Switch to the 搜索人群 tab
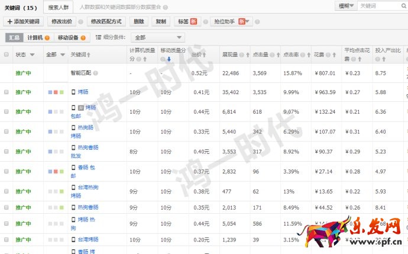Image resolution: width=408 pixels, height=254 pixels. coord(57,7)
